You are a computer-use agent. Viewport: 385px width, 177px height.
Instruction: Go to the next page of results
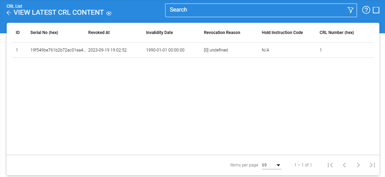[358, 165]
